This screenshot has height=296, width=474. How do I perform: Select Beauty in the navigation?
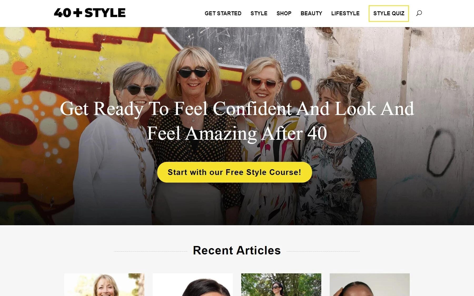coord(311,13)
